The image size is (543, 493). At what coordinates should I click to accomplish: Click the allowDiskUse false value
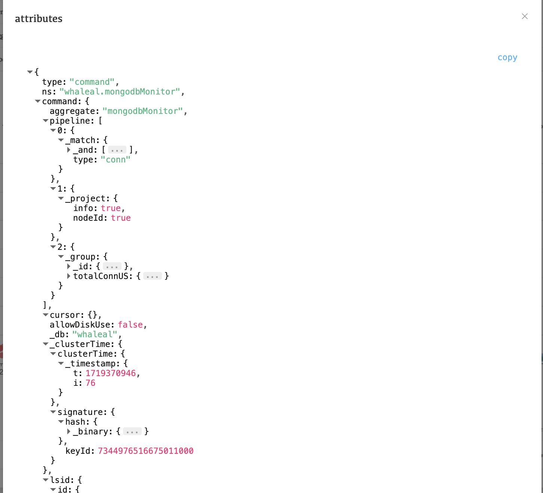click(x=131, y=325)
